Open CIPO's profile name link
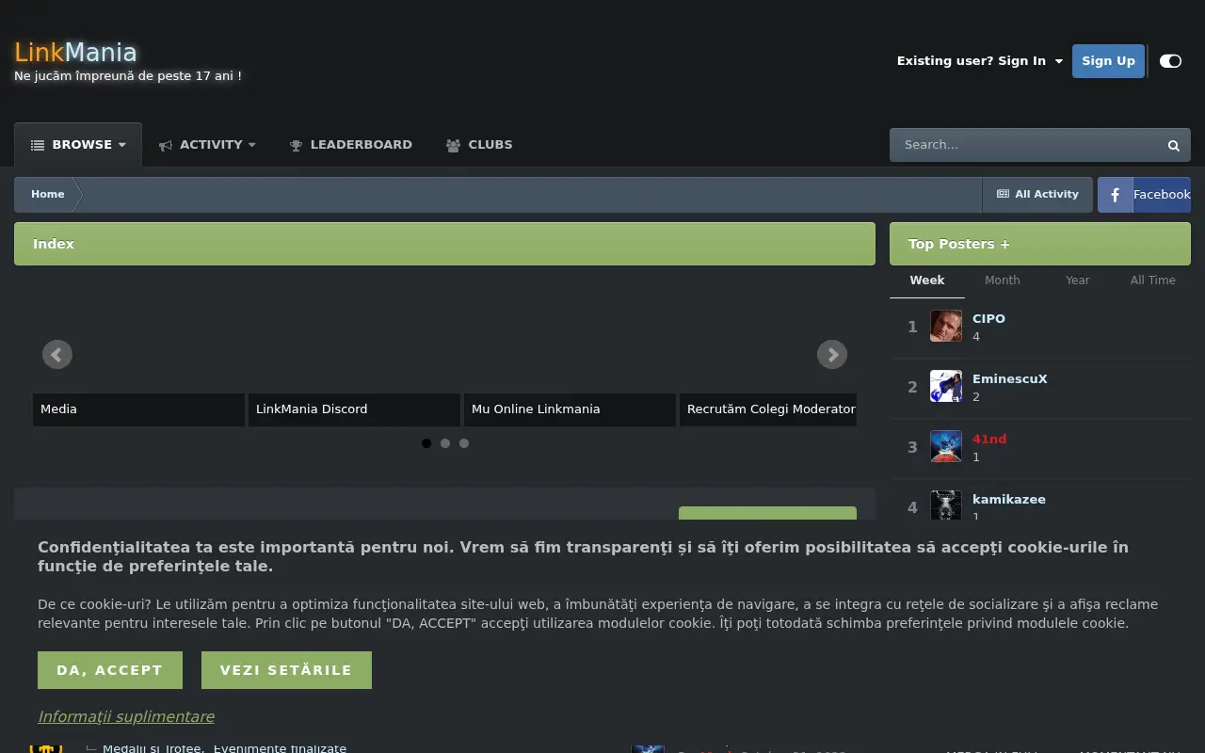Screen dimensions: 1205x753 [988, 319]
